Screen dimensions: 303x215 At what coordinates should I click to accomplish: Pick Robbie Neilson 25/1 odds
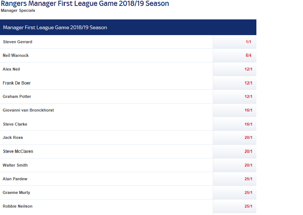point(235,206)
